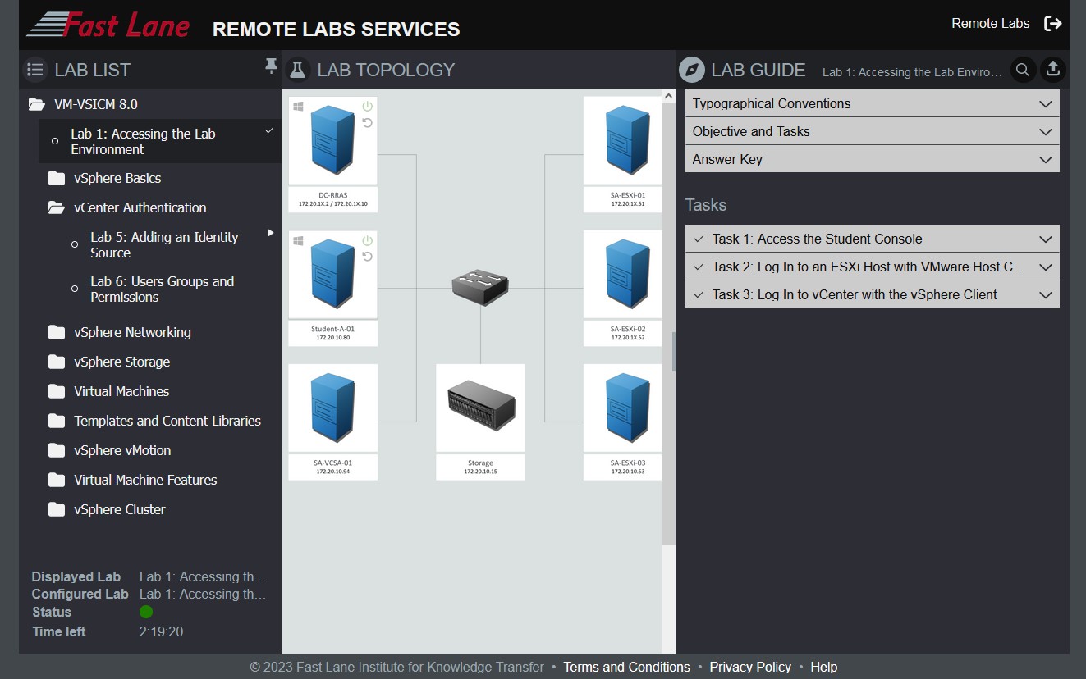Click the Displayed Lab value text
This screenshot has width=1086, height=679.
point(203,576)
